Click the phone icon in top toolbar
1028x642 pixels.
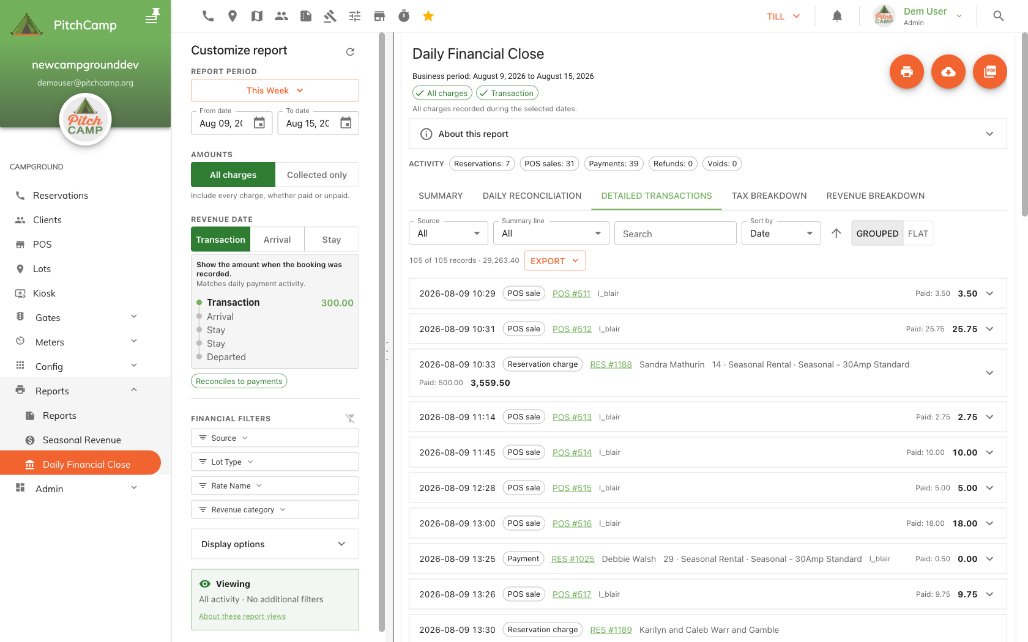208,16
